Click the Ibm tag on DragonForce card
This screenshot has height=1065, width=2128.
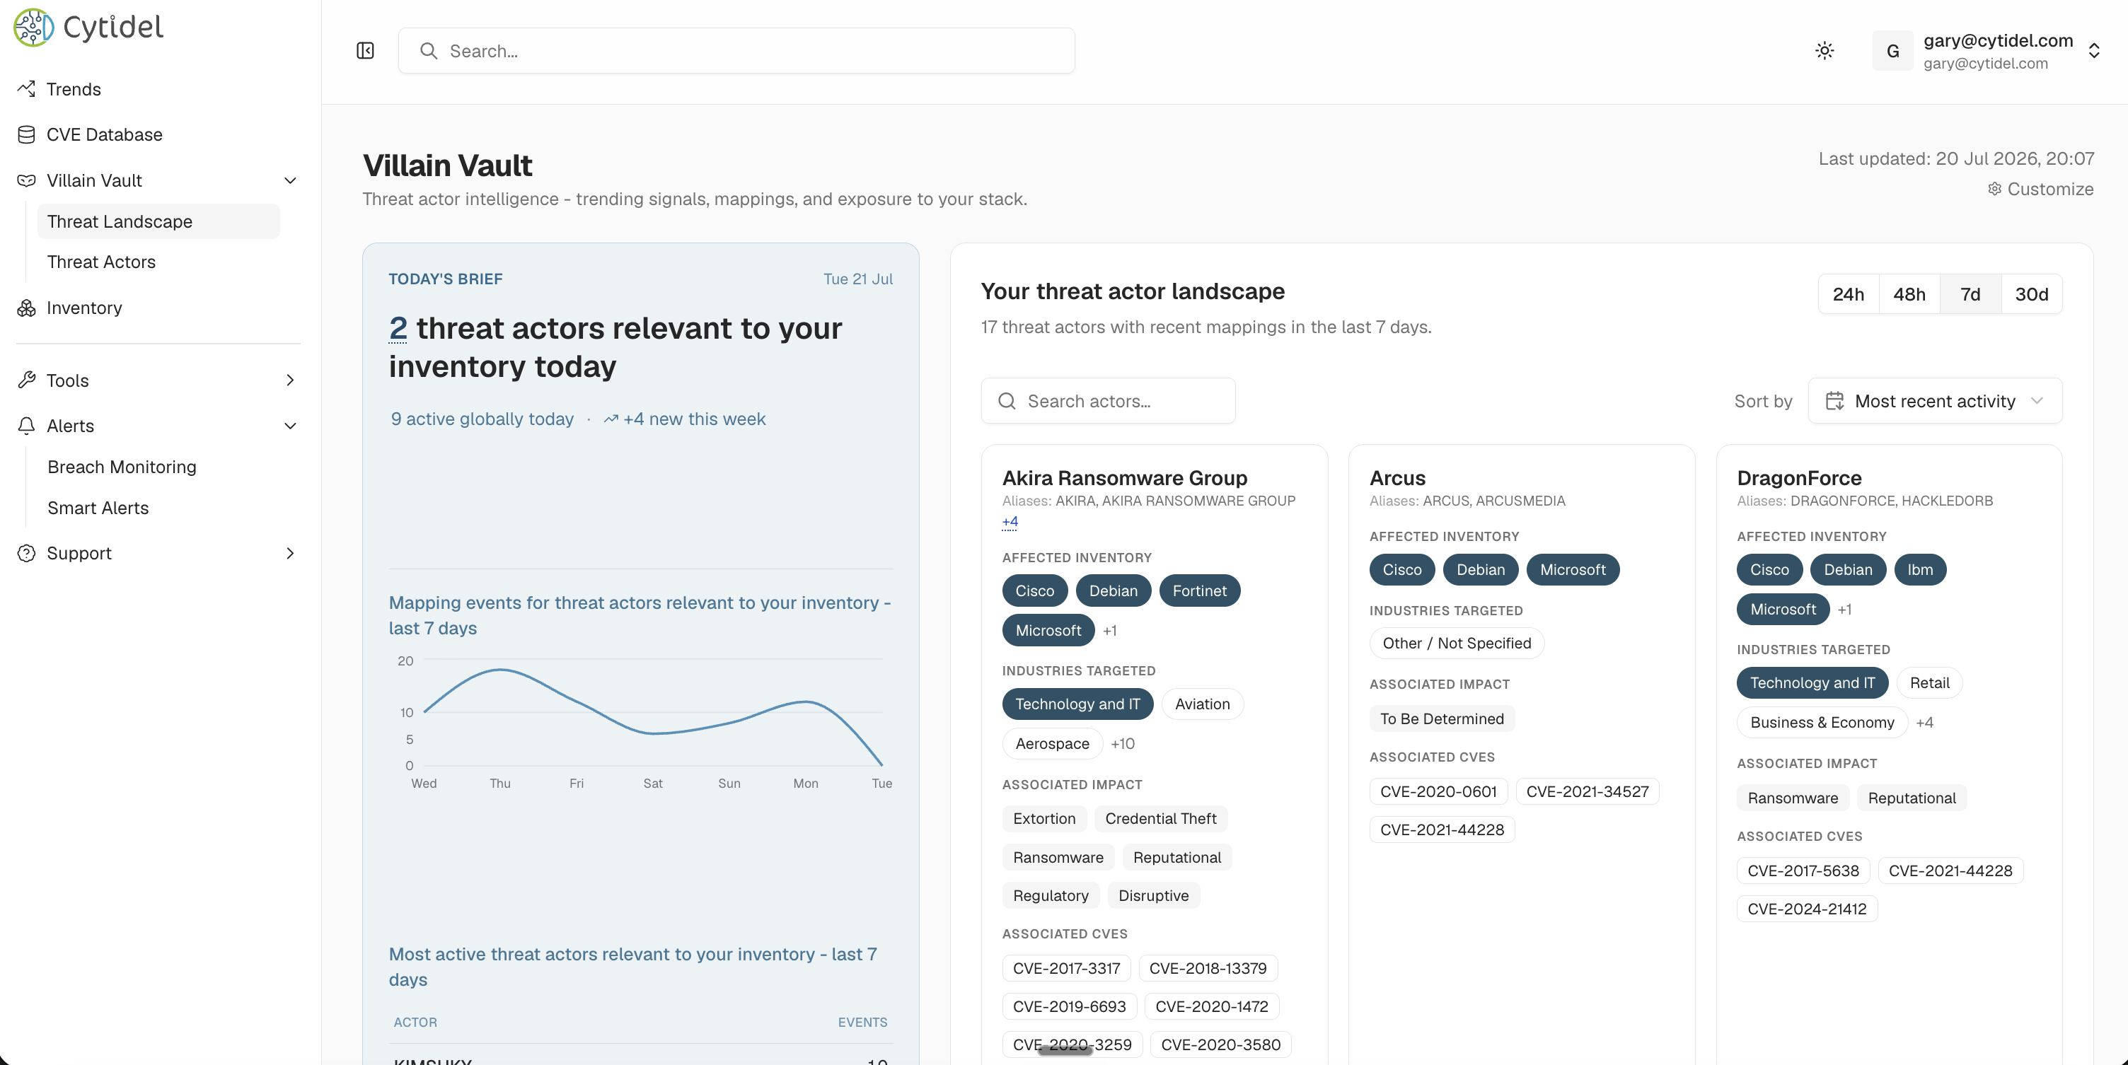click(1920, 570)
